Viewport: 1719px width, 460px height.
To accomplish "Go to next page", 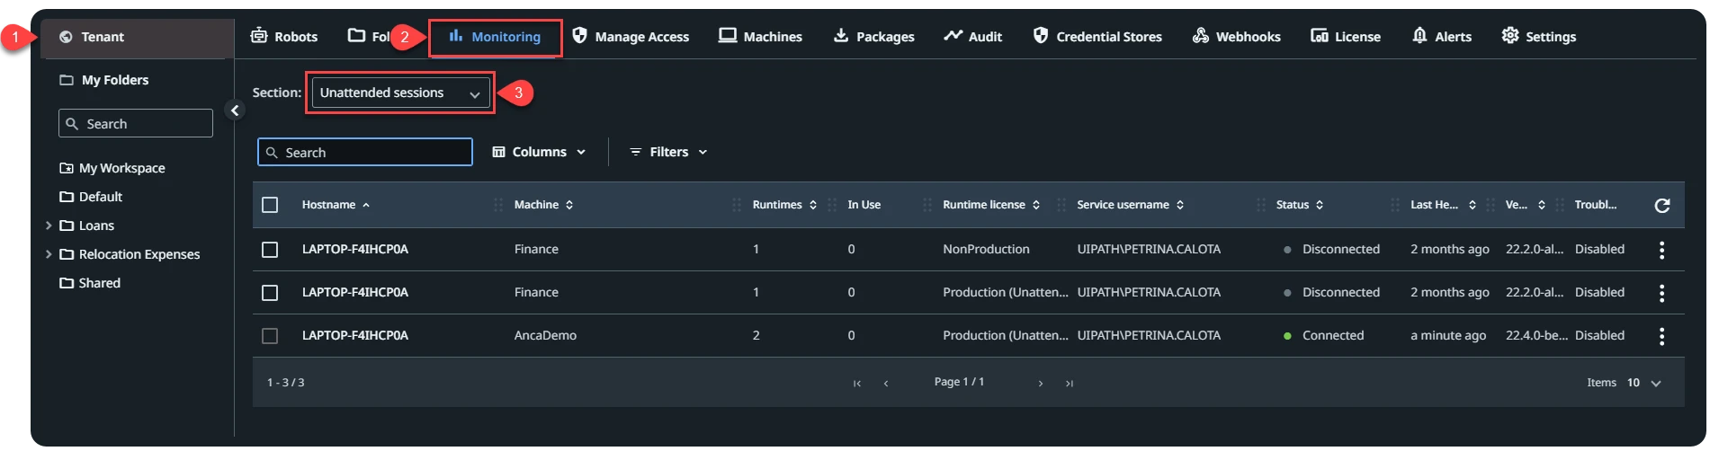I will [x=1041, y=384].
